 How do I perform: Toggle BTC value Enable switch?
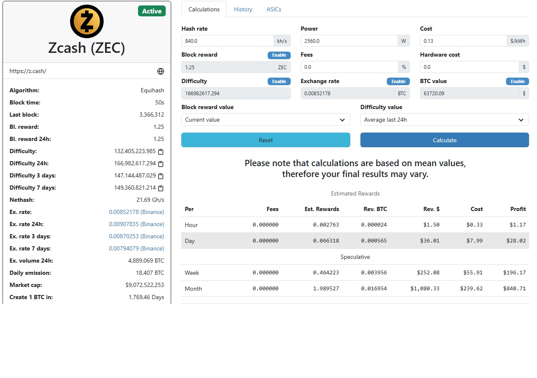(517, 81)
